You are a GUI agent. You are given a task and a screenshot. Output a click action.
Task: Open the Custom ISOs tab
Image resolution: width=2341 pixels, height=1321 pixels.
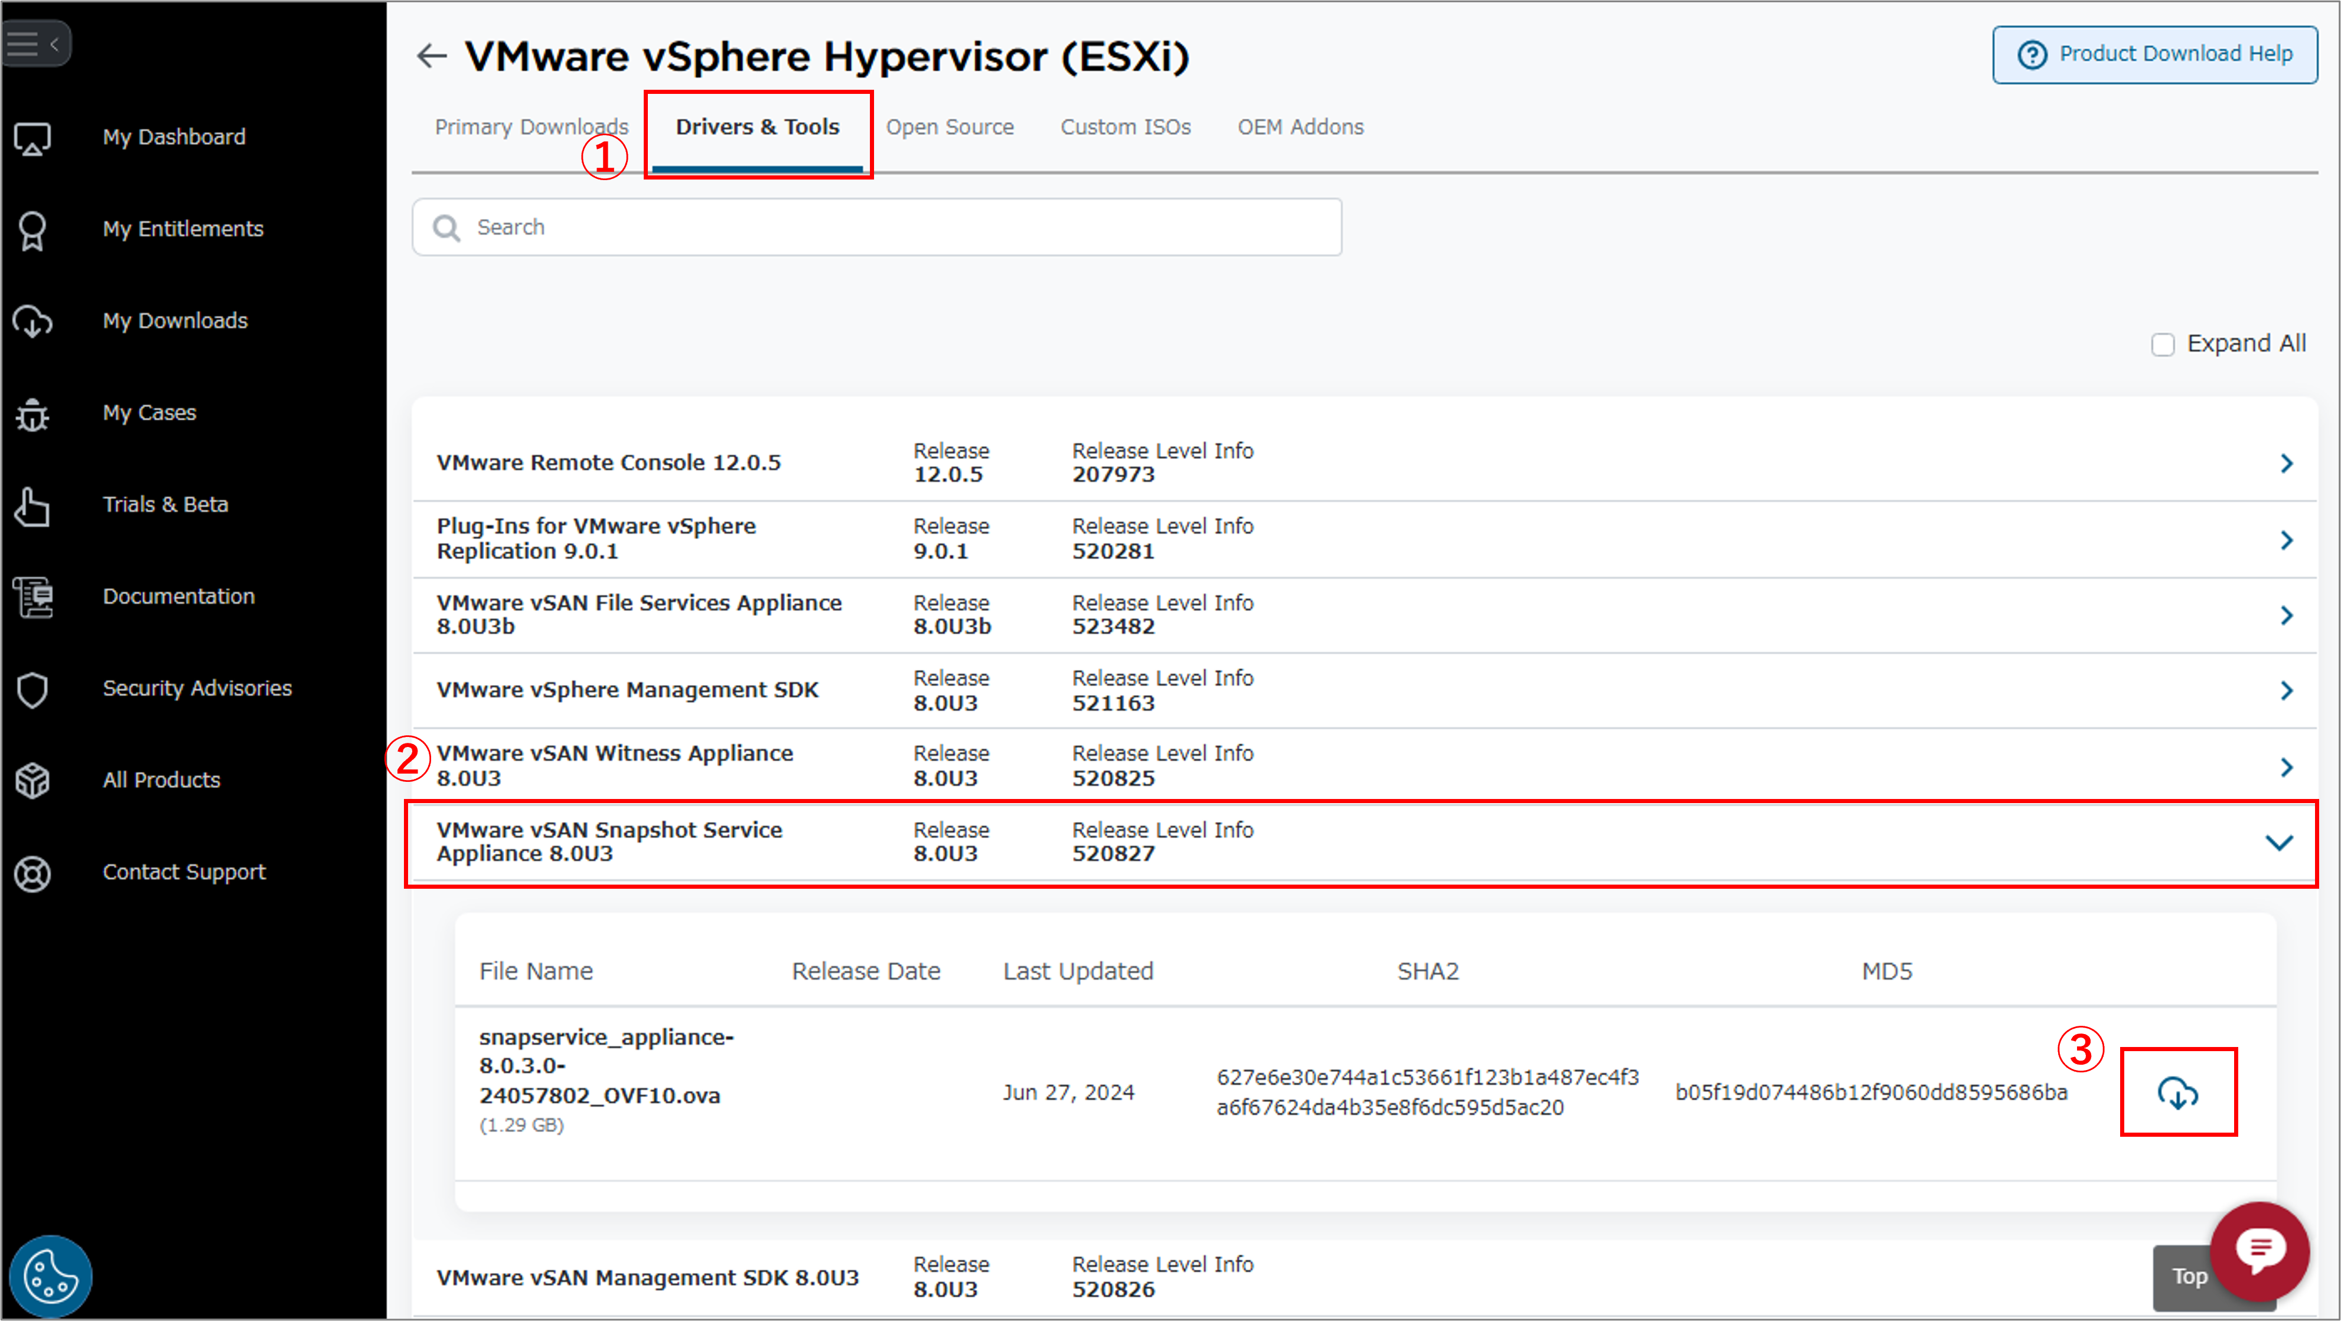(1125, 127)
